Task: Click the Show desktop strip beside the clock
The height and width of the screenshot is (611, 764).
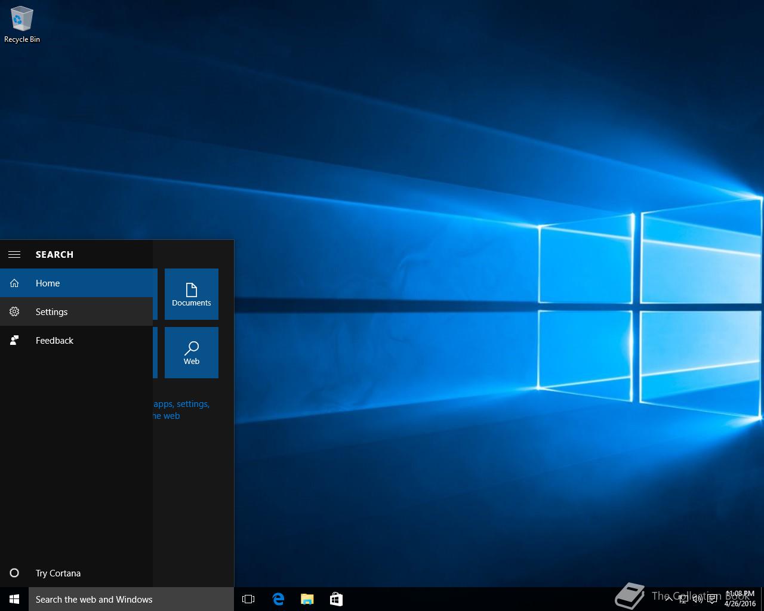Action: pos(762,599)
